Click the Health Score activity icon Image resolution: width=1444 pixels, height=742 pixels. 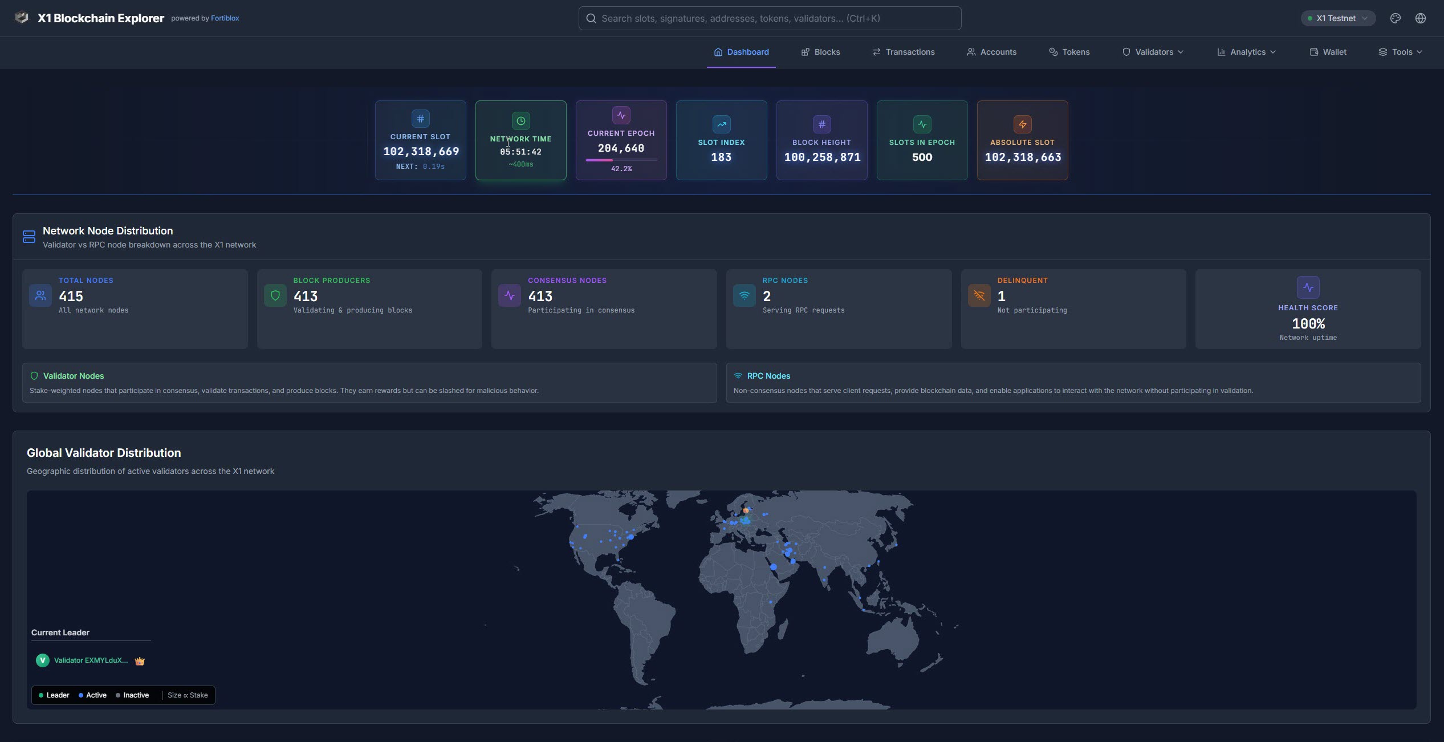point(1308,287)
